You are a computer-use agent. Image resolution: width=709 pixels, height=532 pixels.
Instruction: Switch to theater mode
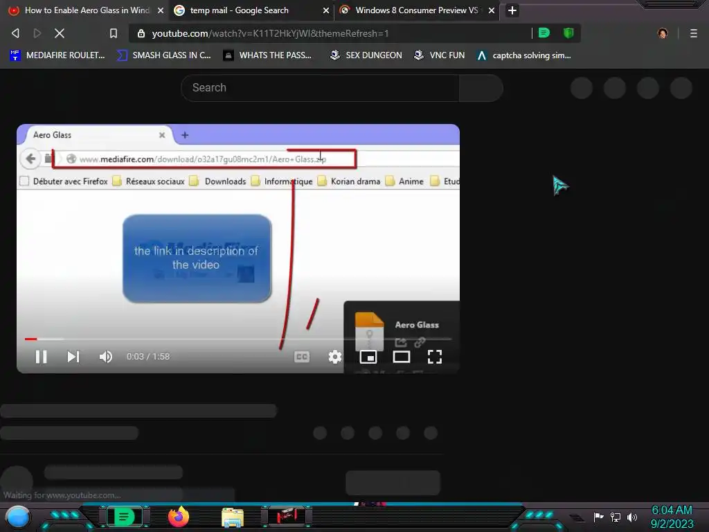[402, 357]
